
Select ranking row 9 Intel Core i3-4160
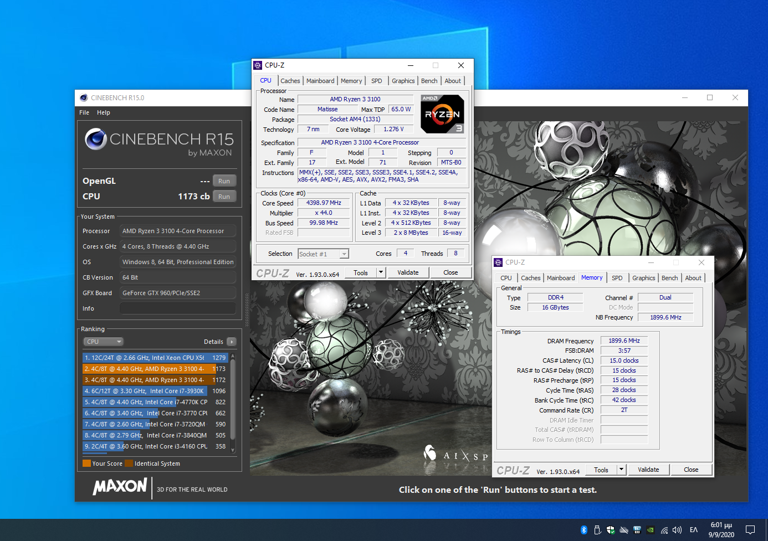coord(155,446)
